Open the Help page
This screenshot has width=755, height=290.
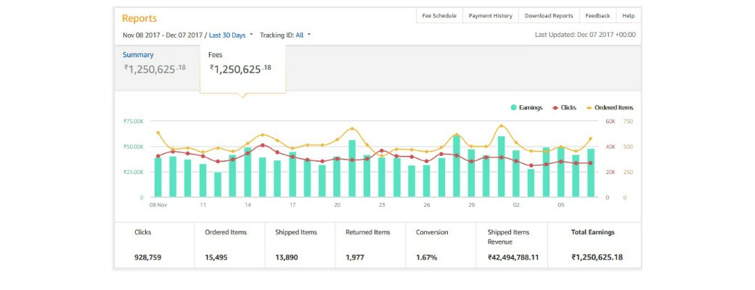click(628, 15)
